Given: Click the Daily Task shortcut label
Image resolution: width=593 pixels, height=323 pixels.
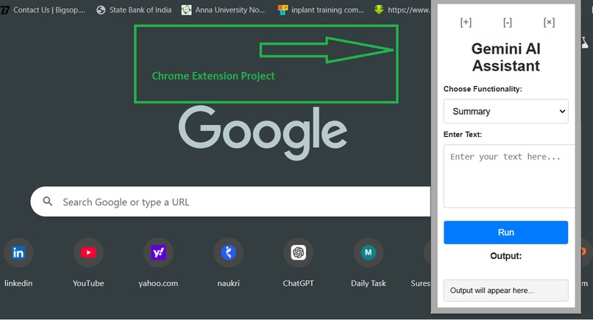Looking at the screenshot, I should tap(368, 283).
